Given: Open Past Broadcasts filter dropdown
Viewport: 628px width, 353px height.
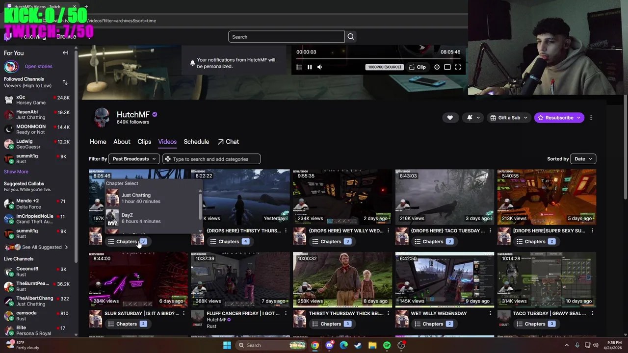Looking at the screenshot, I should [134, 159].
